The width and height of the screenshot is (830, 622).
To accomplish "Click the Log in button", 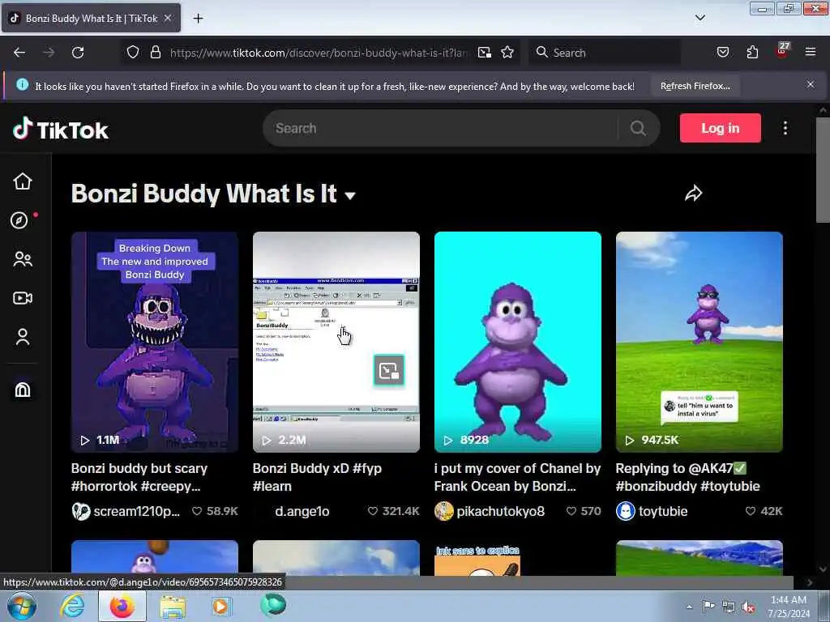I will [720, 128].
